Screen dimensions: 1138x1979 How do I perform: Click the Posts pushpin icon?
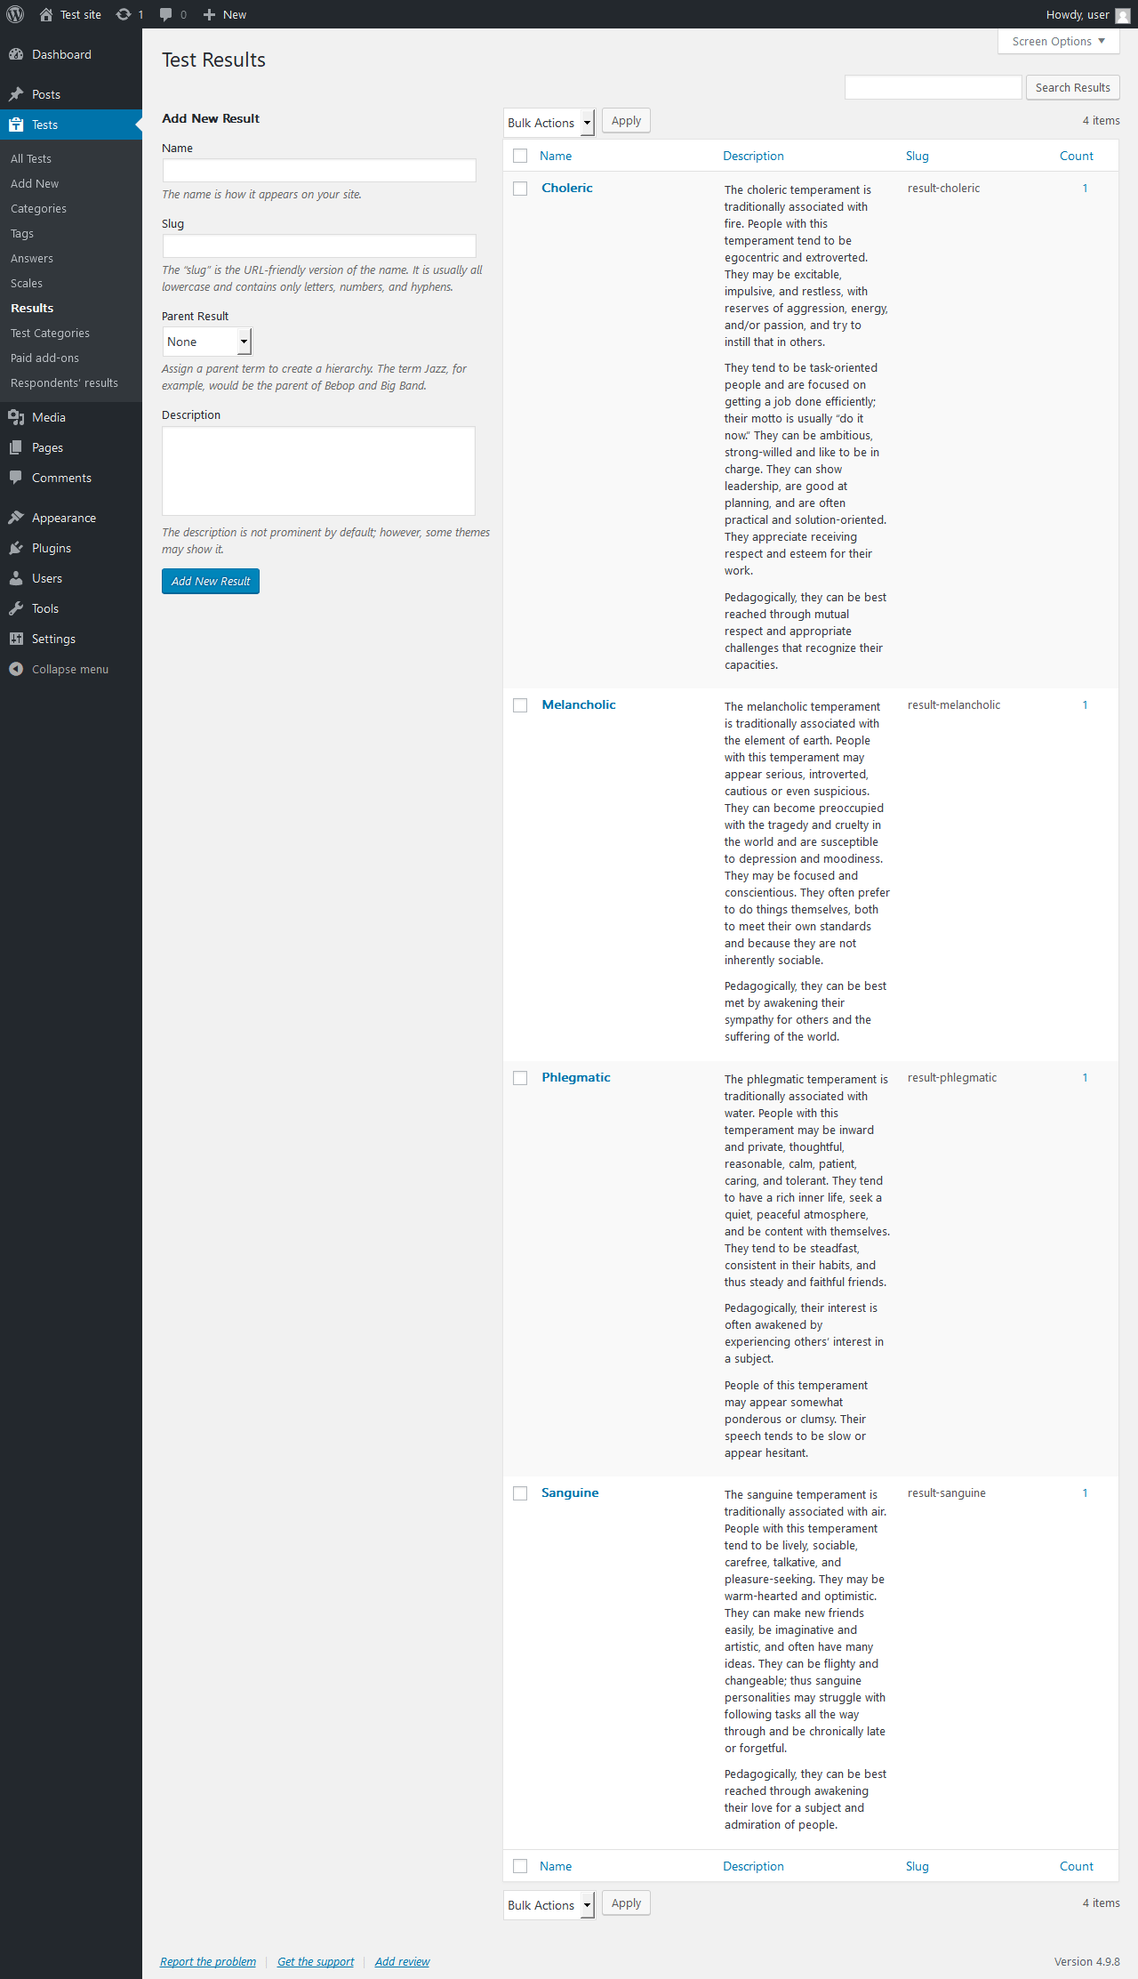16,94
